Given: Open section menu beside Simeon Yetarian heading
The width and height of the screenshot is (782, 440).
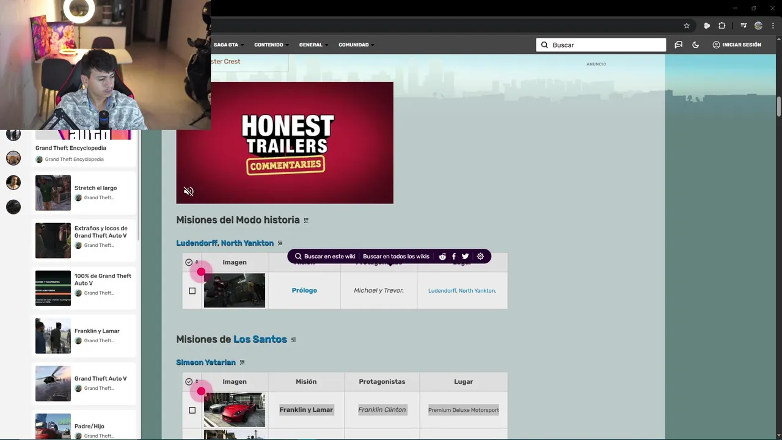Looking at the screenshot, I should pos(242,362).
